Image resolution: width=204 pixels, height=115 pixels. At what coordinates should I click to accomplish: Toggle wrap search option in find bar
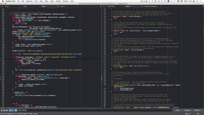pyautogui.click(x=10, y=110)
